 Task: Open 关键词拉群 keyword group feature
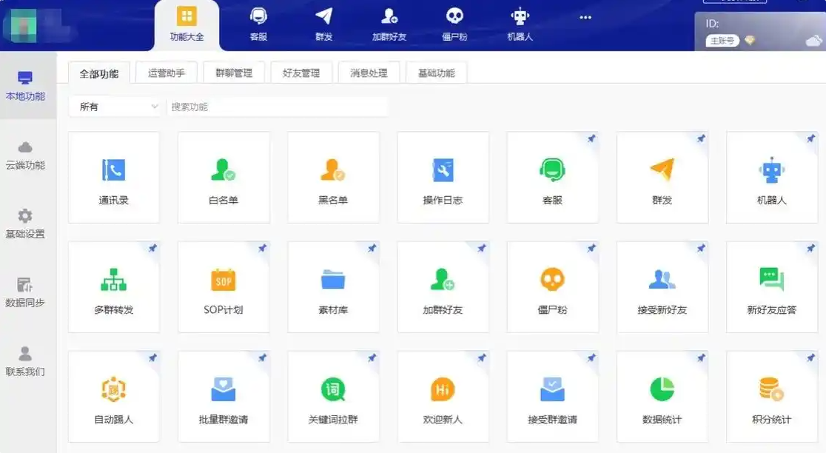tap(334, 397)
